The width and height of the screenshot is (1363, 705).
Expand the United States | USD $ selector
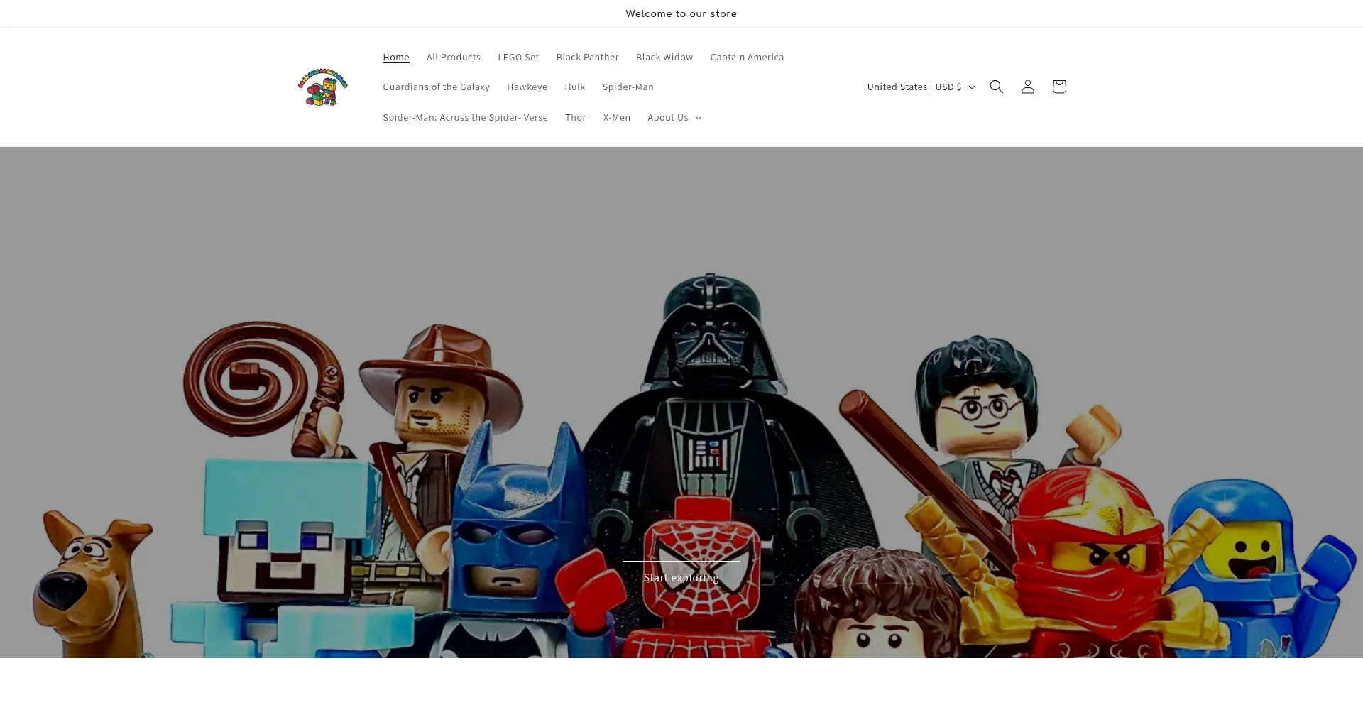point(921,87)
